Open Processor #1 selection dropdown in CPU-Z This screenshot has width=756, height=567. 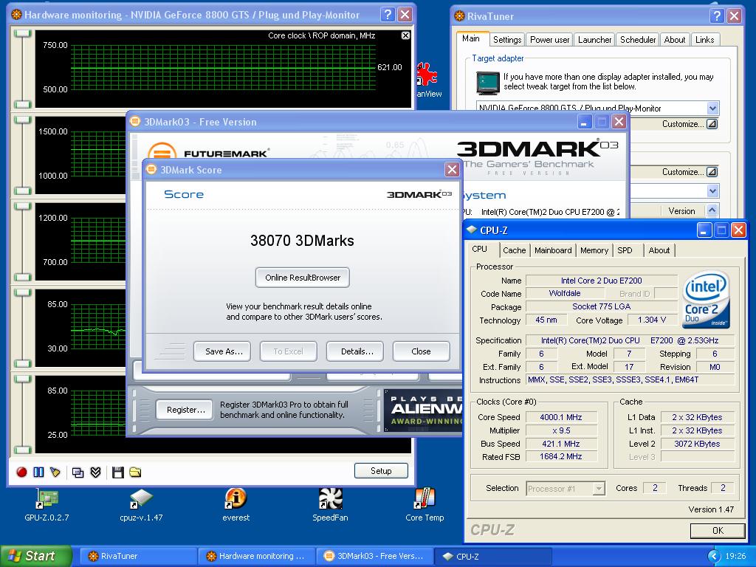[598, 489]
